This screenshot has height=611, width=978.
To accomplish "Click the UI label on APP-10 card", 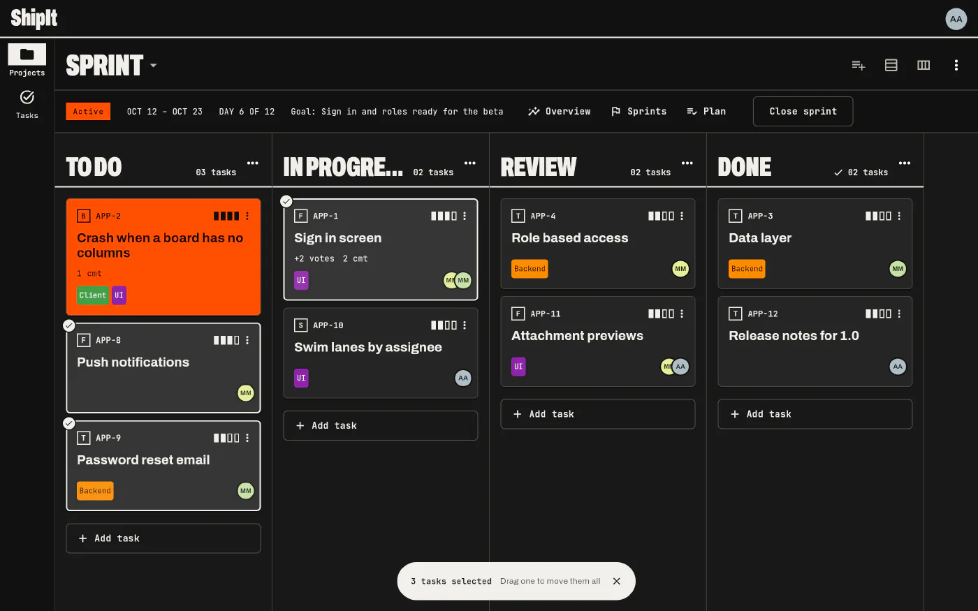I will click(301, 378).
